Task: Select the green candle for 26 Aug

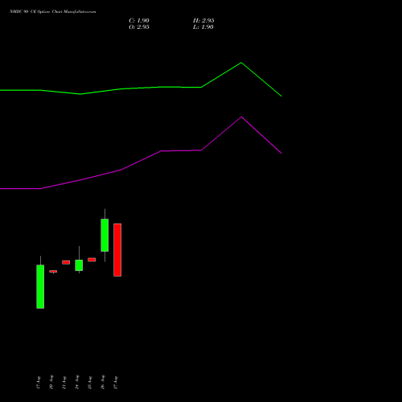Action: coord(105,235)
